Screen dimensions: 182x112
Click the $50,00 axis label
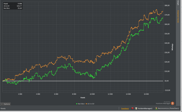coord(167,34)
